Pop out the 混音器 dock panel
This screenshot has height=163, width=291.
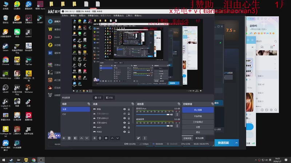click(x=179, y=104)
